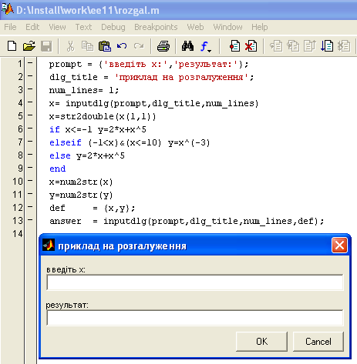Close the 'приклад на розгалуження' dialog

[339, 245]
